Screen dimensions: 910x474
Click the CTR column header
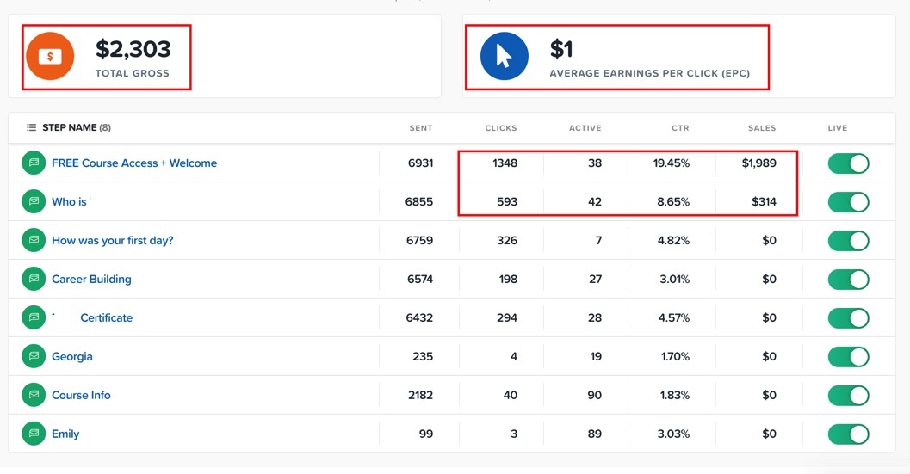[x=680, y=128]
